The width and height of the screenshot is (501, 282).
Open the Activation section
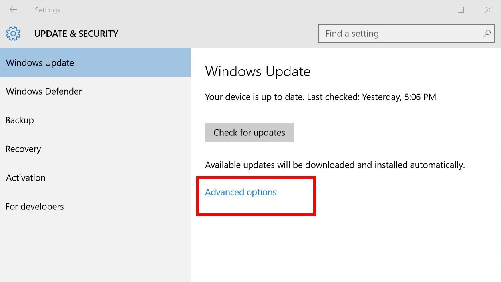click(x=95, y=177)
